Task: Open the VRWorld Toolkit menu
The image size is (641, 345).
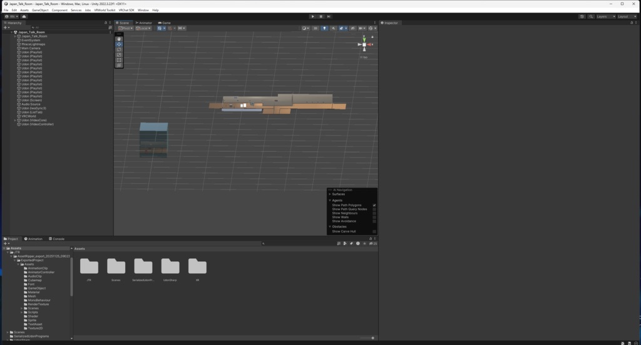Action: pyautogui.click(x=105, y=10)
